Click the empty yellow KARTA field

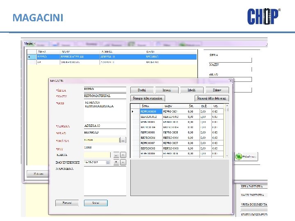click(97, 155)
